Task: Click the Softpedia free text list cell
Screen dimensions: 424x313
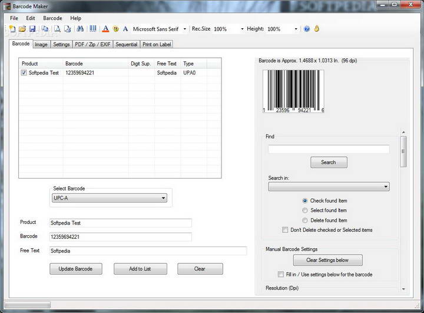Action: tap(167, 73)
